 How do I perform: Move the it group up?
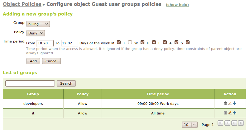234,113
